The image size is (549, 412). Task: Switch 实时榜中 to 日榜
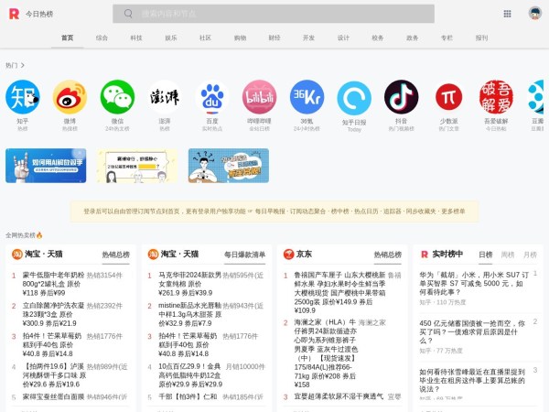485,255
